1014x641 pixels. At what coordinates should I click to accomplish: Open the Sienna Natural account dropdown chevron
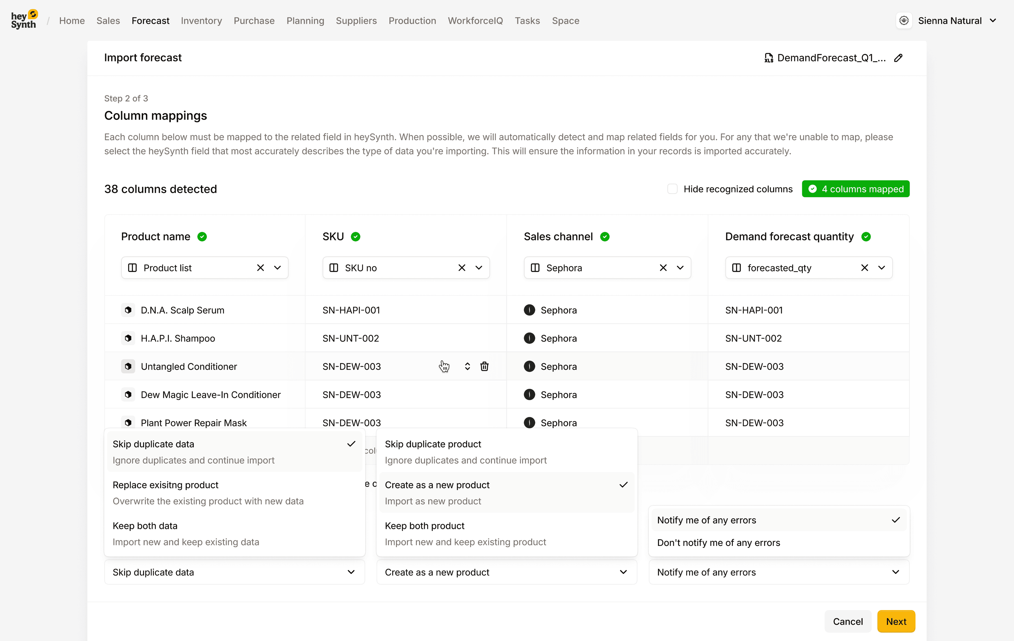pyautogui.click(x=993, y=21)
